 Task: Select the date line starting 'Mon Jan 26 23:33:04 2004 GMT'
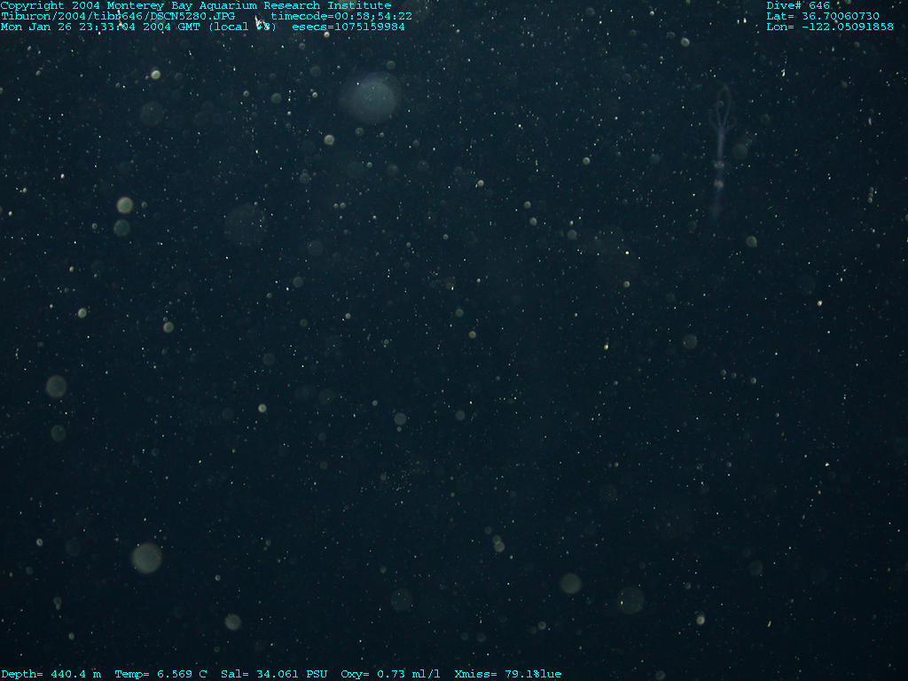click(138, 27)
